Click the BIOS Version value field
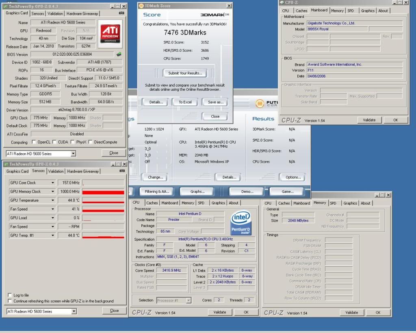416x333 pixels. click(x=72, y=54)
